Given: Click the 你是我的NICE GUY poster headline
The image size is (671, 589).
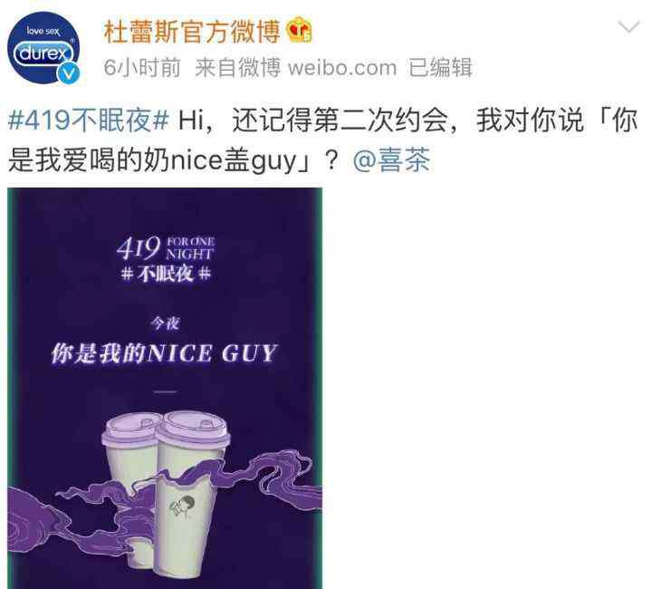Looking at the screenshot, I should 164,353.
